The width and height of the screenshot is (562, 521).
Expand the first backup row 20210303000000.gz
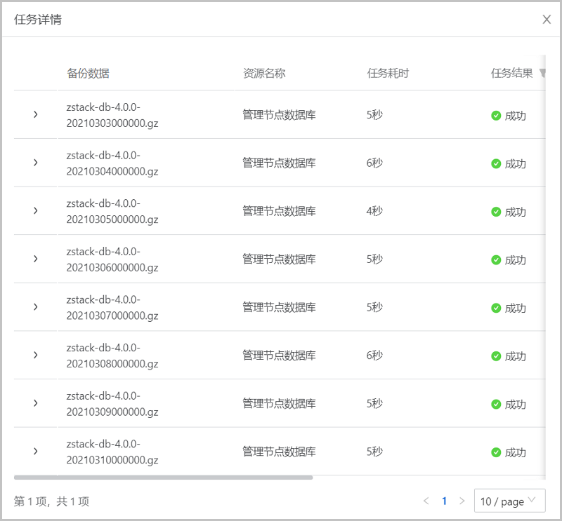click(35, 114)
